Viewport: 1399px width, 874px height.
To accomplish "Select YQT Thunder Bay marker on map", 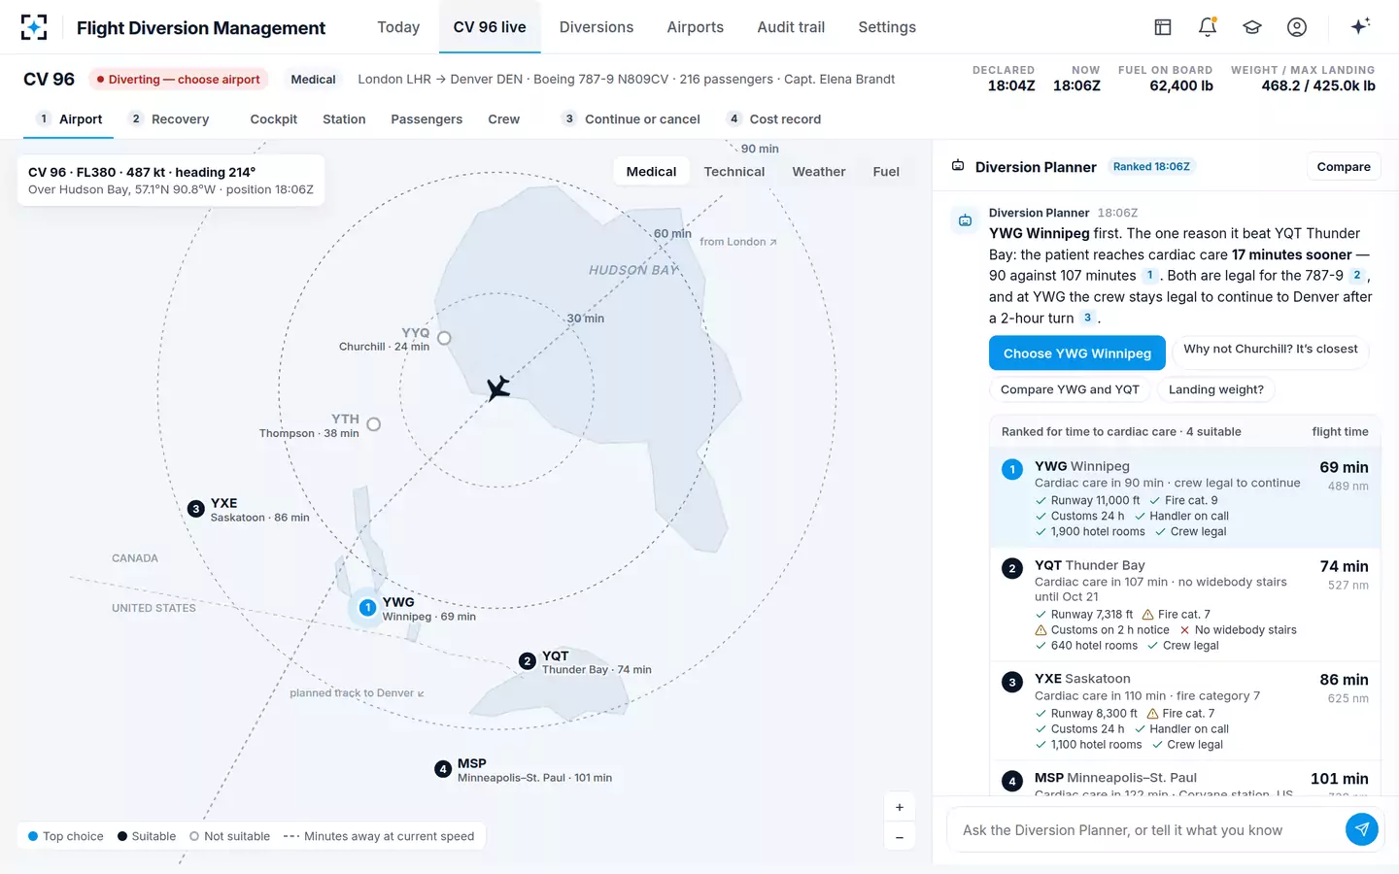I will (528, 661).
